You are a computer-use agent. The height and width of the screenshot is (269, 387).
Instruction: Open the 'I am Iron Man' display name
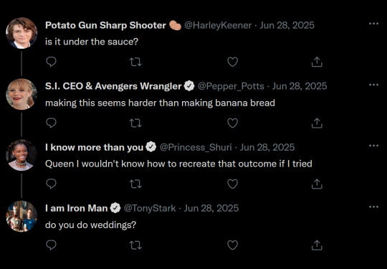click(x=76, y=208)
